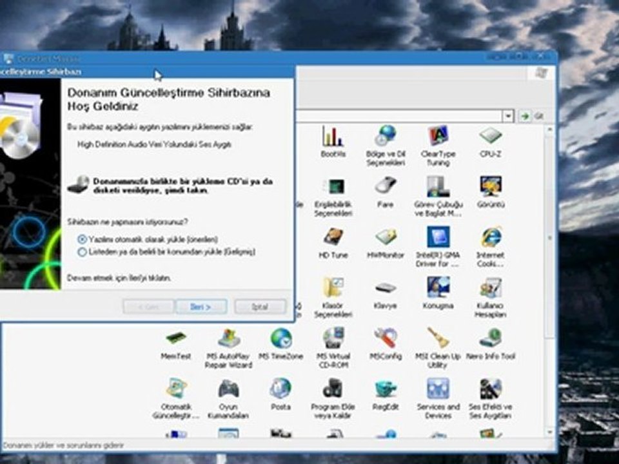
Task: Open MS AutoPlay Repair Wizard icon
Action: coord(228,338)
